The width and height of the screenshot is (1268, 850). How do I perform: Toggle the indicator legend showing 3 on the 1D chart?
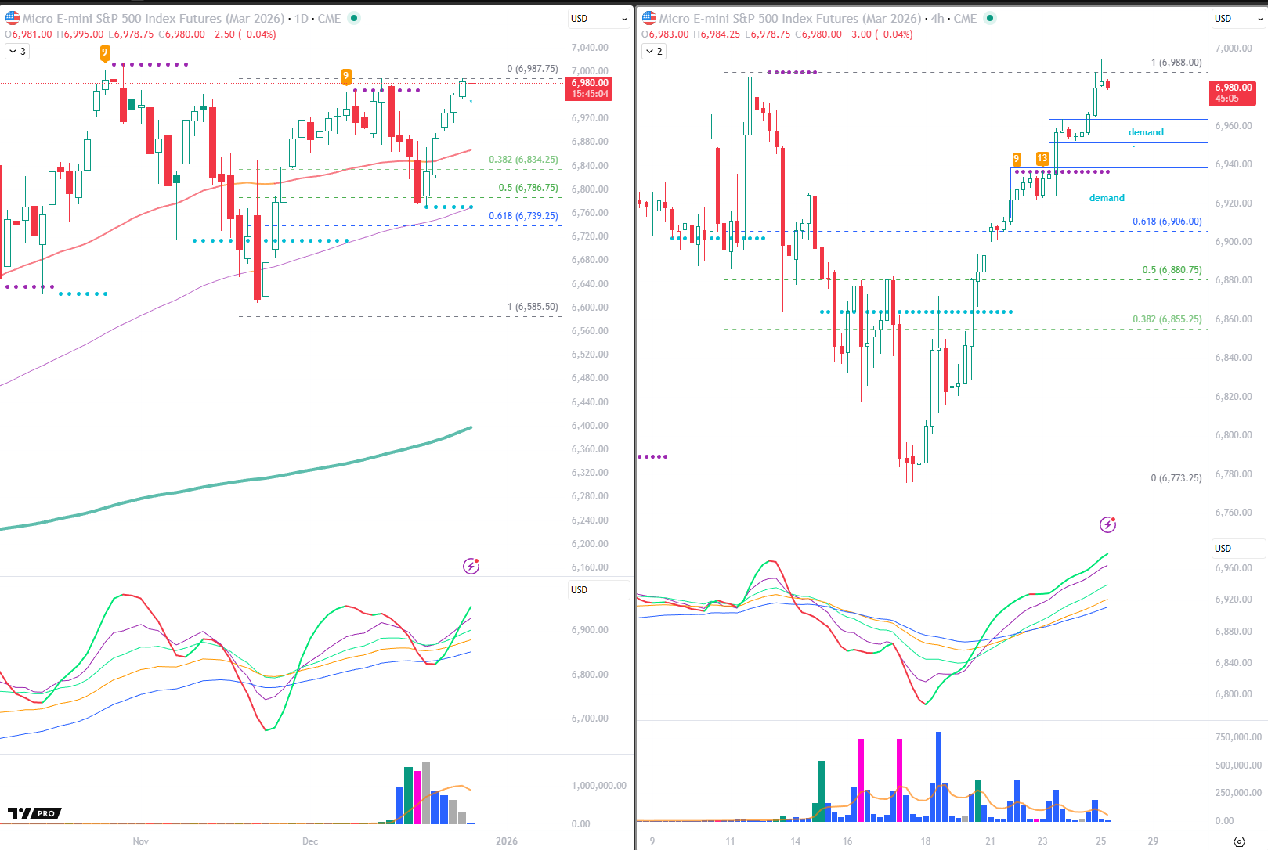pos(17,52)
